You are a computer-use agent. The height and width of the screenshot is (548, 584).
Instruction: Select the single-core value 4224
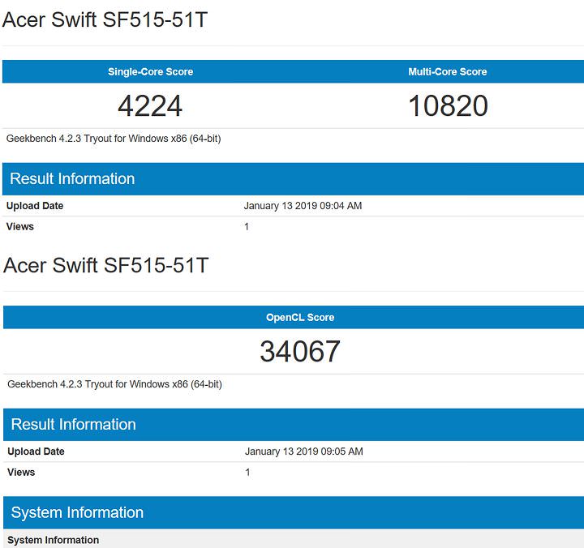150,105
